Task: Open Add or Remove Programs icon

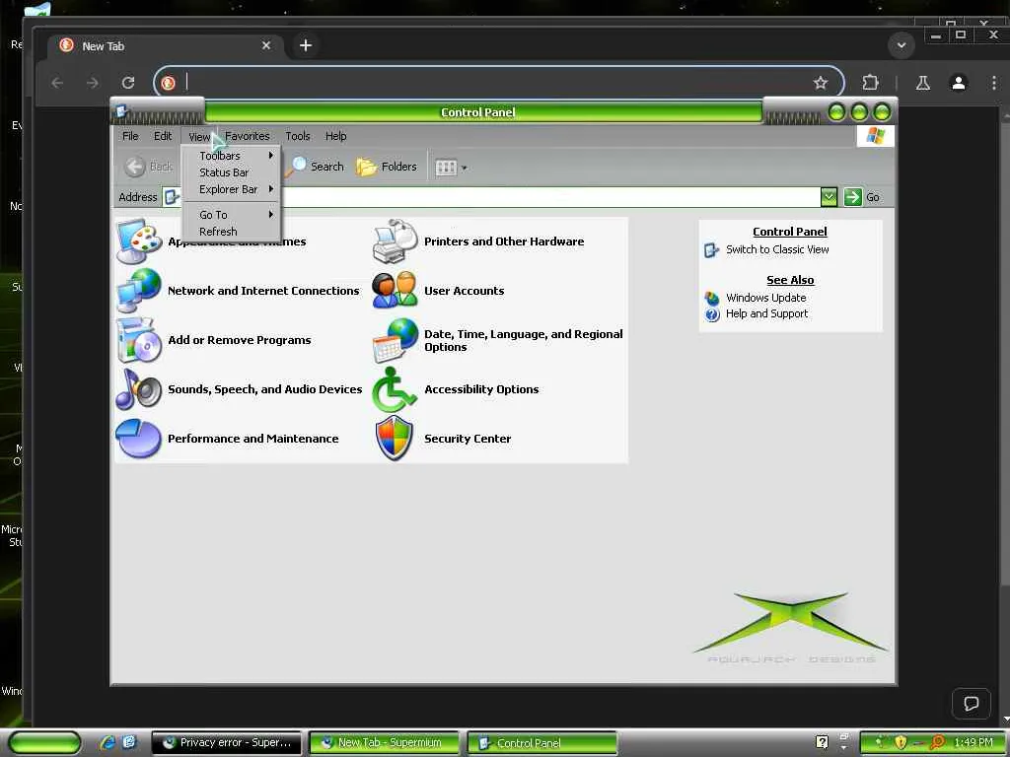Action: click(x=138, y=340)
